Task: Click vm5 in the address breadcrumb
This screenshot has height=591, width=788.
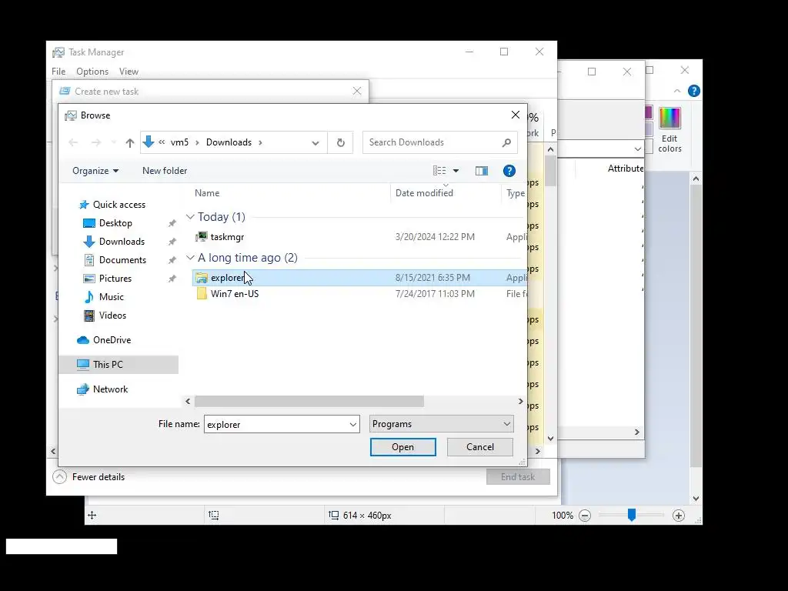Action: (179, 142)
